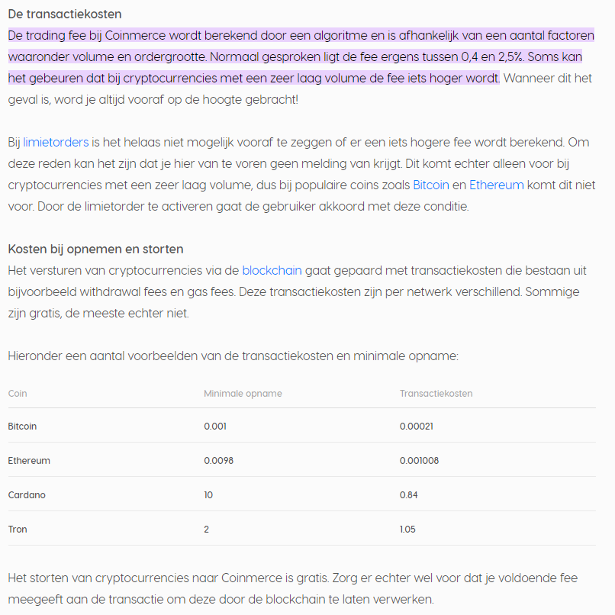Open the "limietorders" hyperlink
Image resolution: width=615 pixels, height=615 pixels.
tap(56, 142)
